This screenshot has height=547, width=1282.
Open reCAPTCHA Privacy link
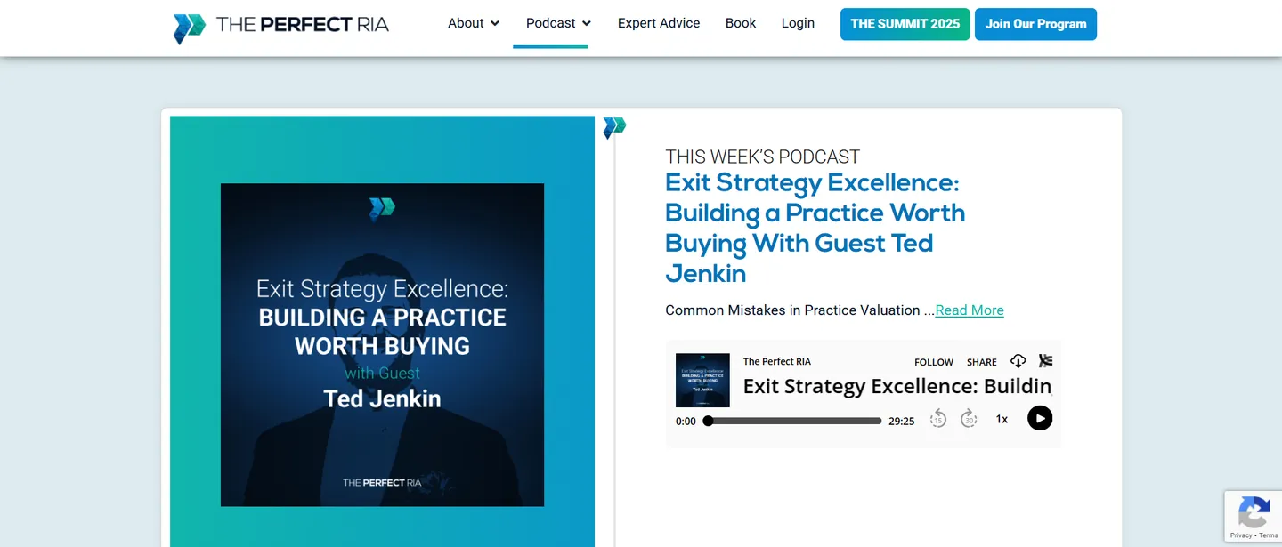pos(1241,535)
